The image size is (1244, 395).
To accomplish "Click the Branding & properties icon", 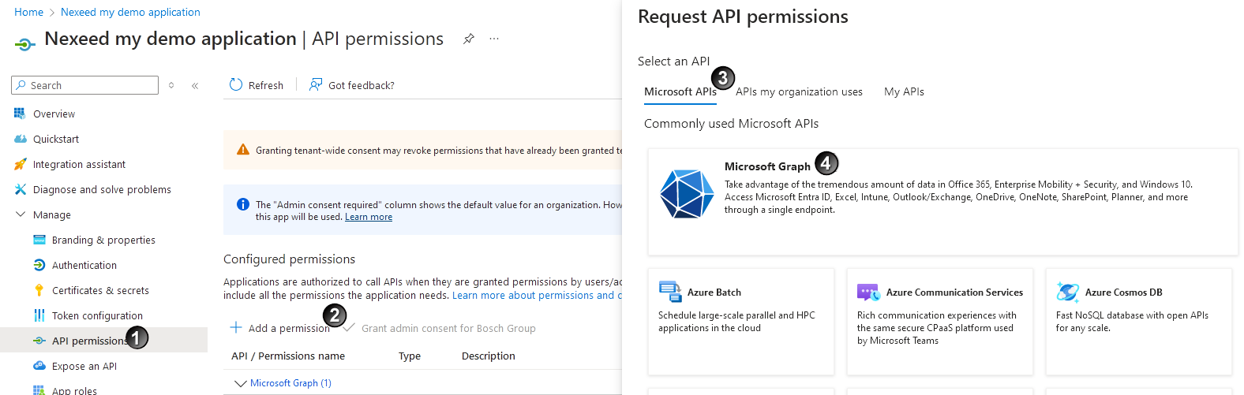I will tap(39, 240).
